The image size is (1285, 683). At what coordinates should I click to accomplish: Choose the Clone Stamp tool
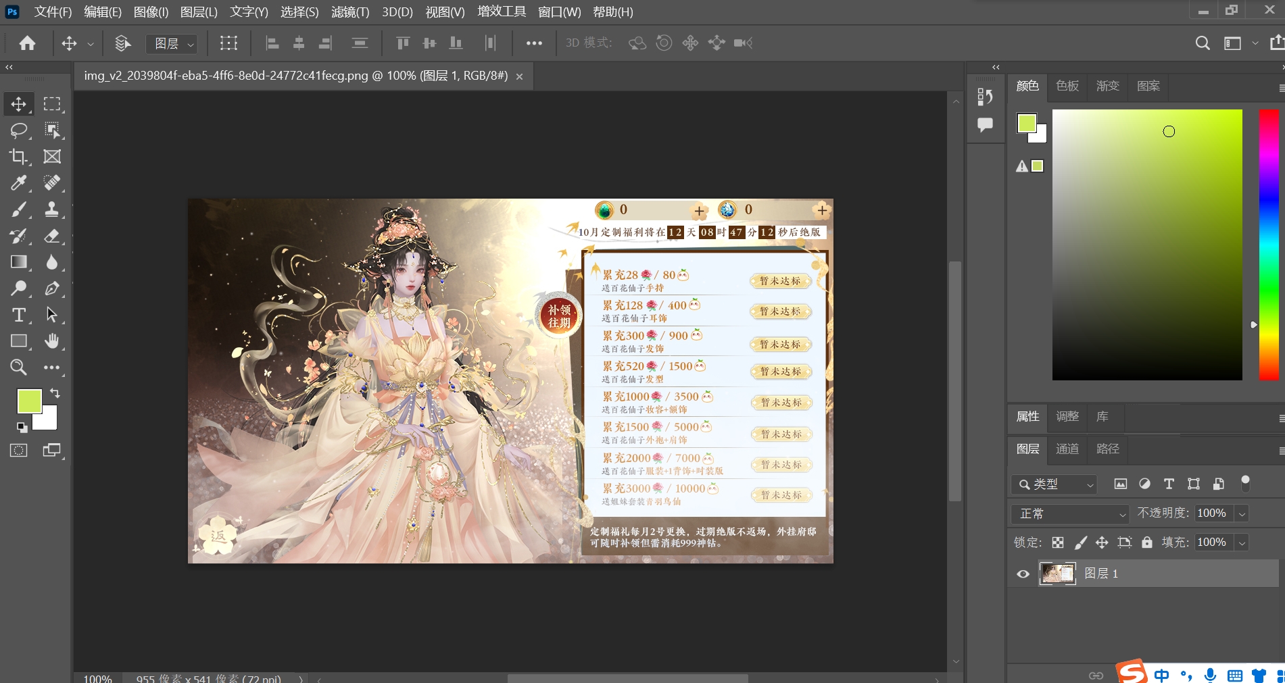(51, 209)
